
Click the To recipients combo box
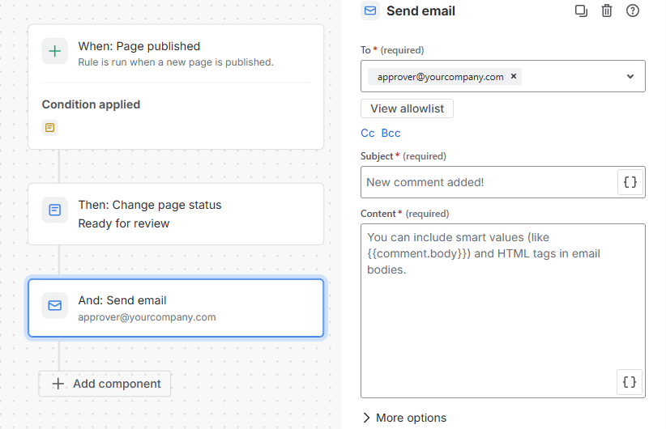[503, 76]
